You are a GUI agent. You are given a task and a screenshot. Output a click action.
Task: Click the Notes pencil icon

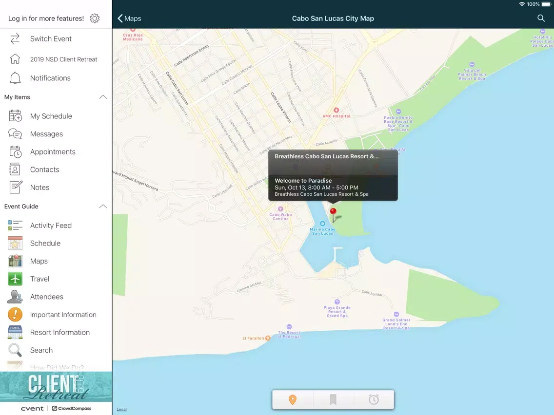tap(16, 187)
